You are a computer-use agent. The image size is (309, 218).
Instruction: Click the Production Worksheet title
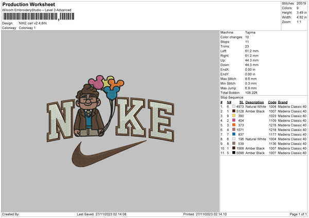point(28,4)
